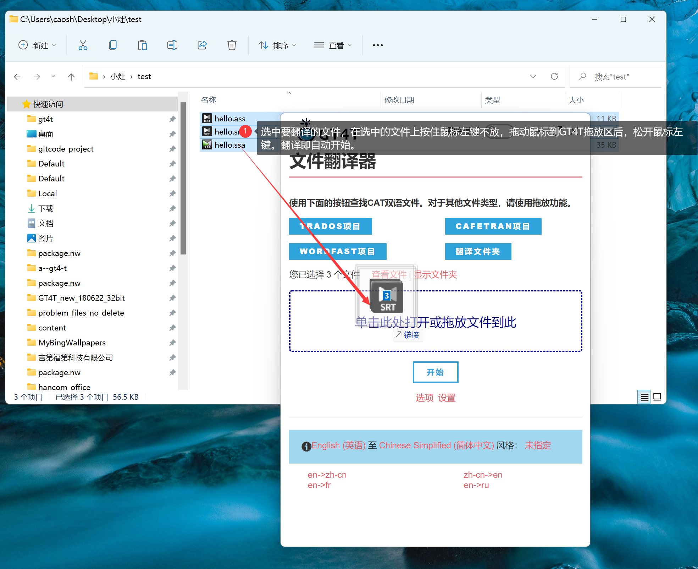Click the Delete trash can icon
Screen dimensions: 698x569
[232, 45]
